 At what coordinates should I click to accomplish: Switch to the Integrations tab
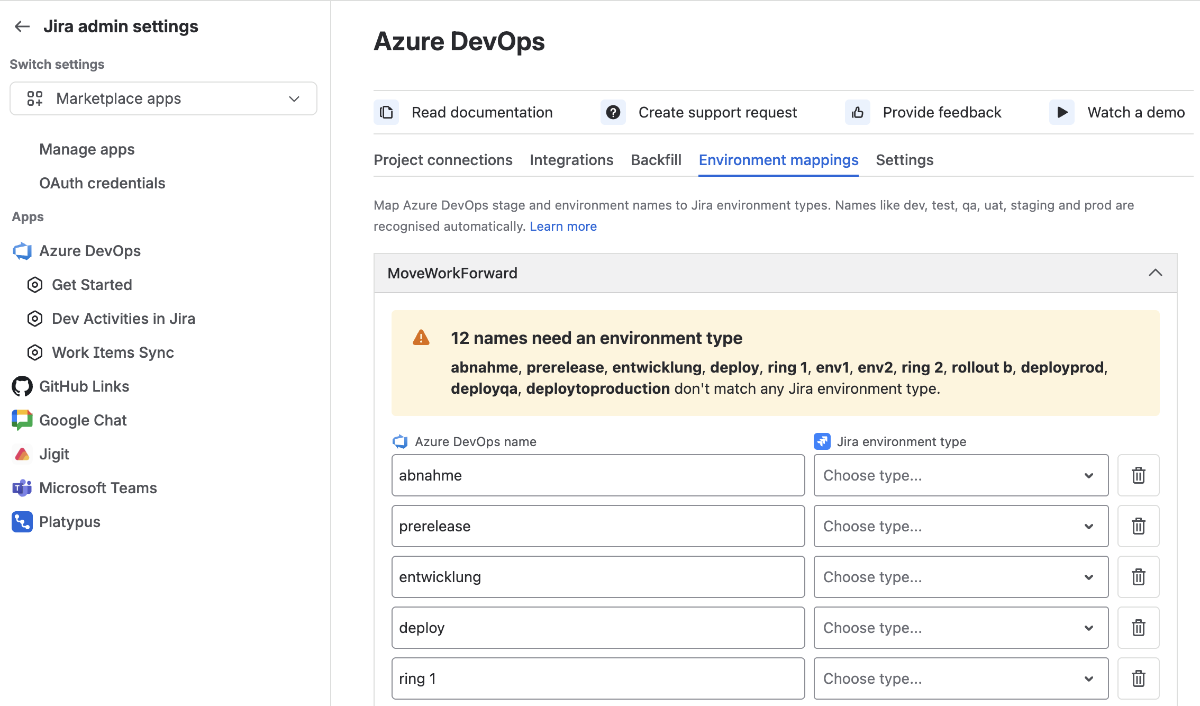pos(571,160)
